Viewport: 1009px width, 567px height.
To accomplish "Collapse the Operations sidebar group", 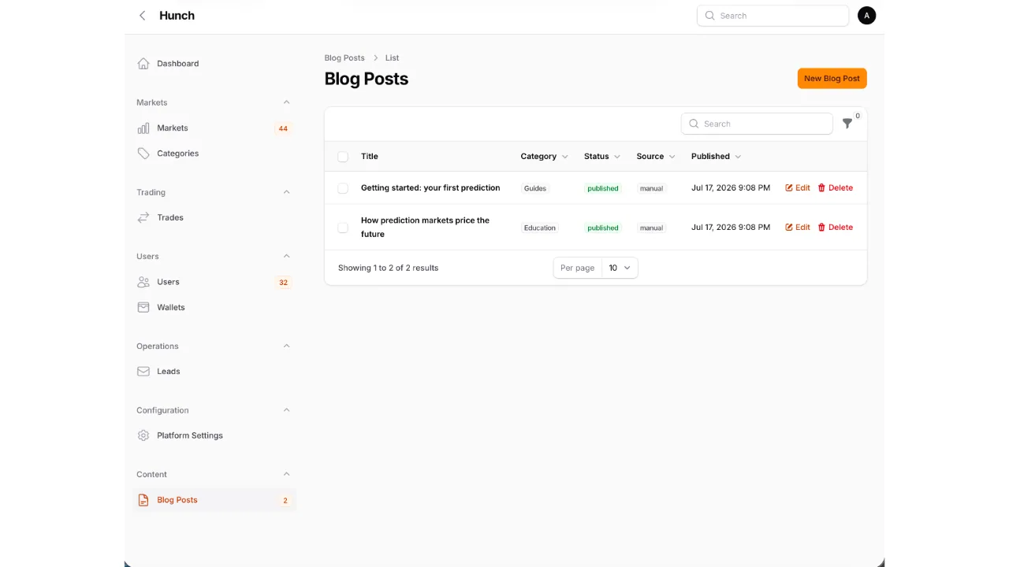I will pos(286,346).
